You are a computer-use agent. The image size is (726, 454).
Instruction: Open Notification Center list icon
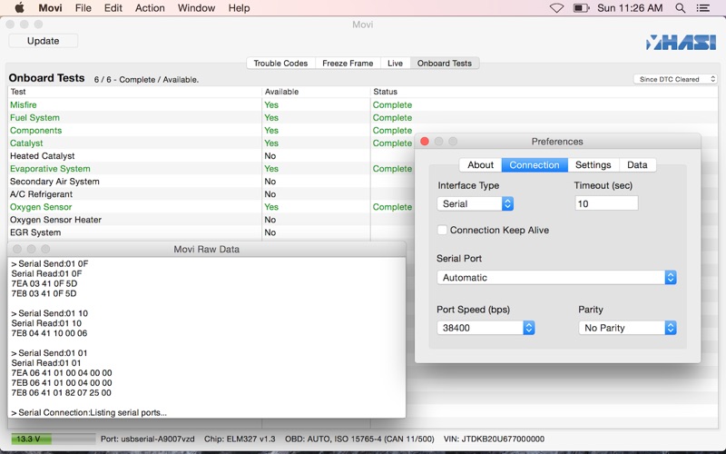(x=702, y=8)
